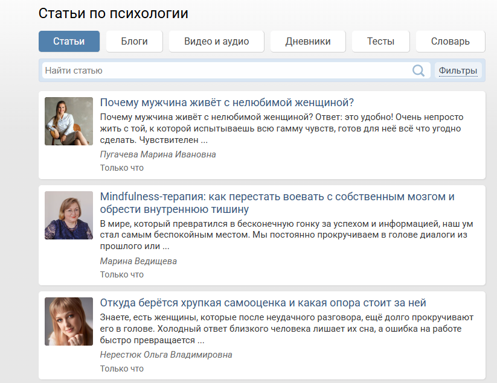View author Нерестюк Ольга Владимировна
Image resolution: width=497 pixels, height=383 pixels.
166,355
